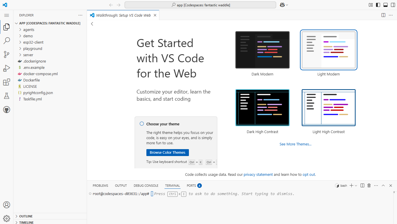This screenshot has width=397, height=224.
Task: Open the privacy statement link
Action: point(258,174)
